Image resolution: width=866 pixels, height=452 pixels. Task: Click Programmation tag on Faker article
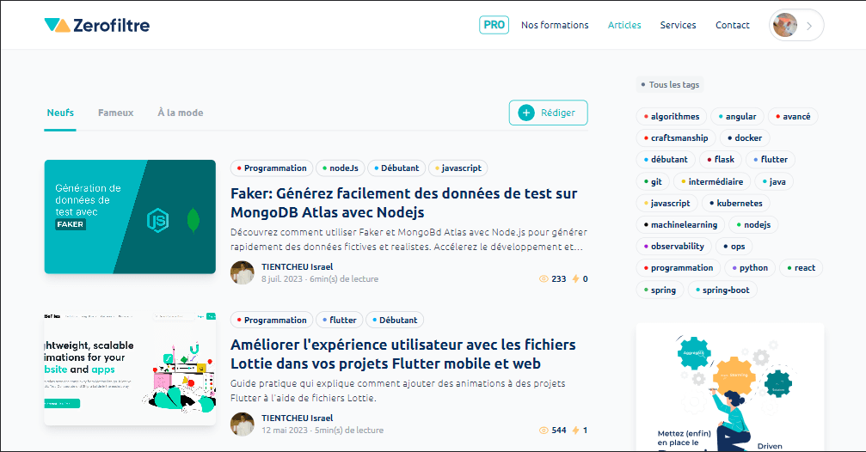pyautogui.click(x=271, y=168)
